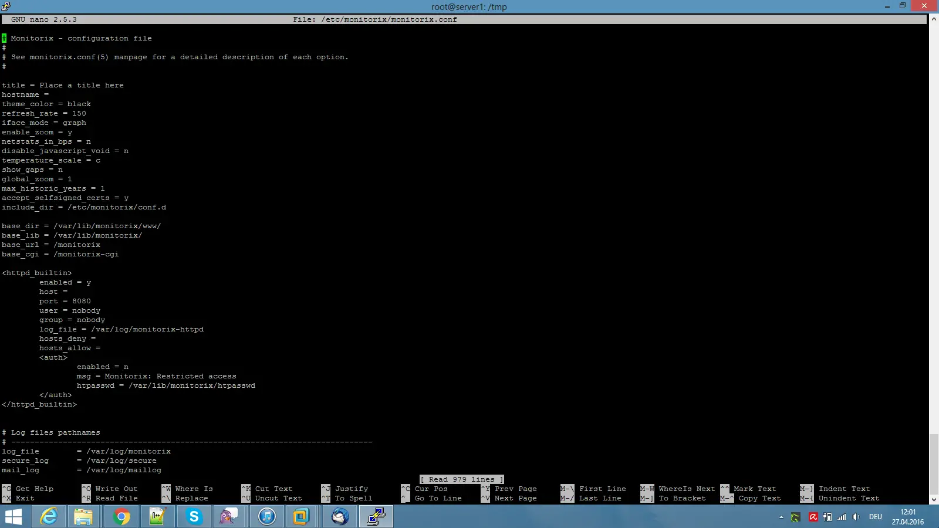939x528 pixels.
Task: Launch Google Chrome from the taskbar
Action: [x=121, y=517]
